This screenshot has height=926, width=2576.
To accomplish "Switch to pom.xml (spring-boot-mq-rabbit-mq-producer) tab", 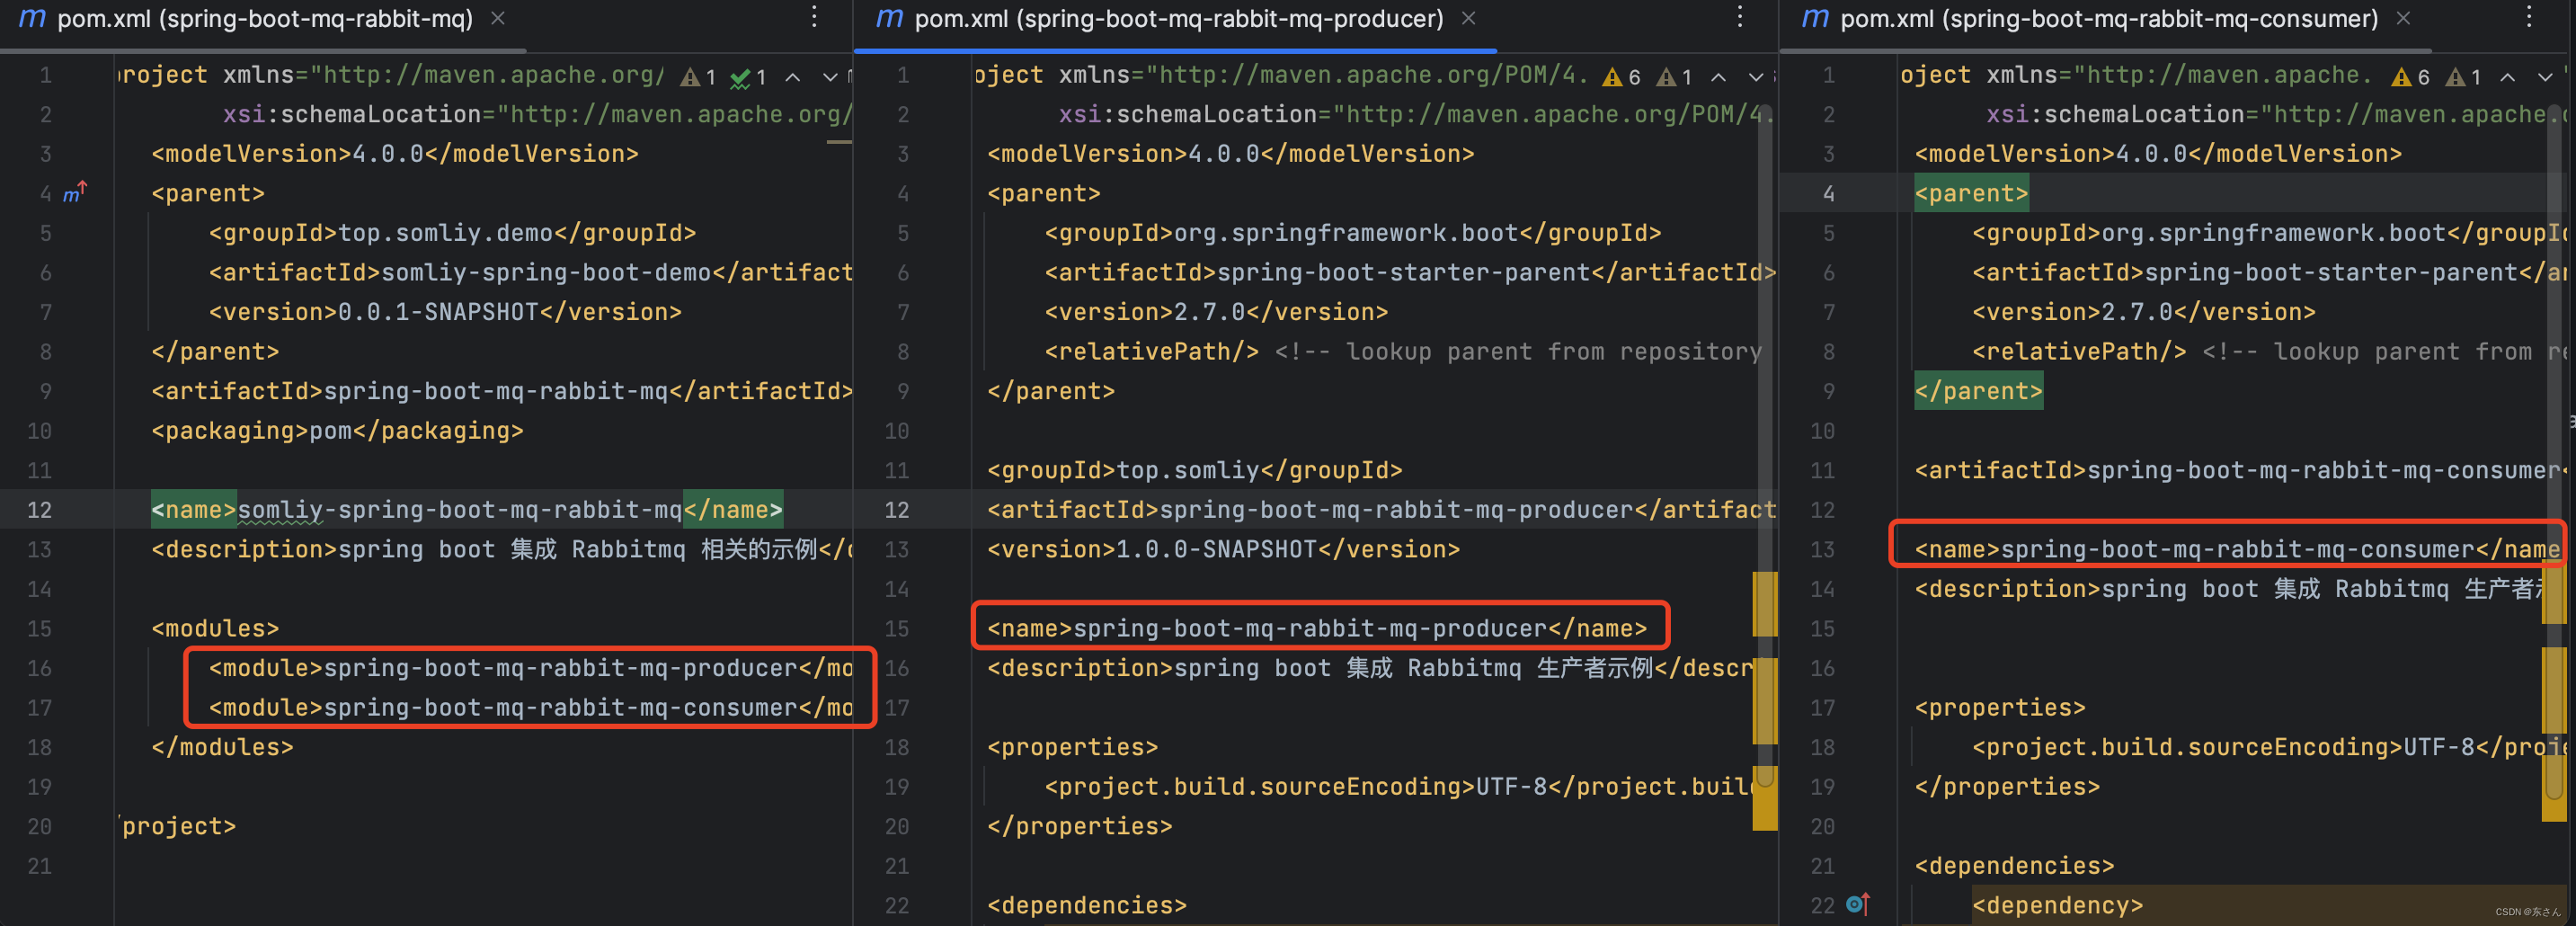I will pos(1179,19).
